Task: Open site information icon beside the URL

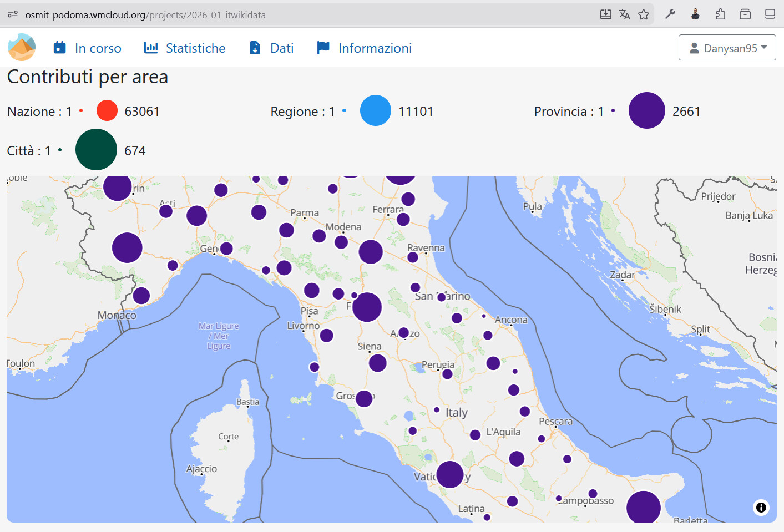Action: pos(13,14)
